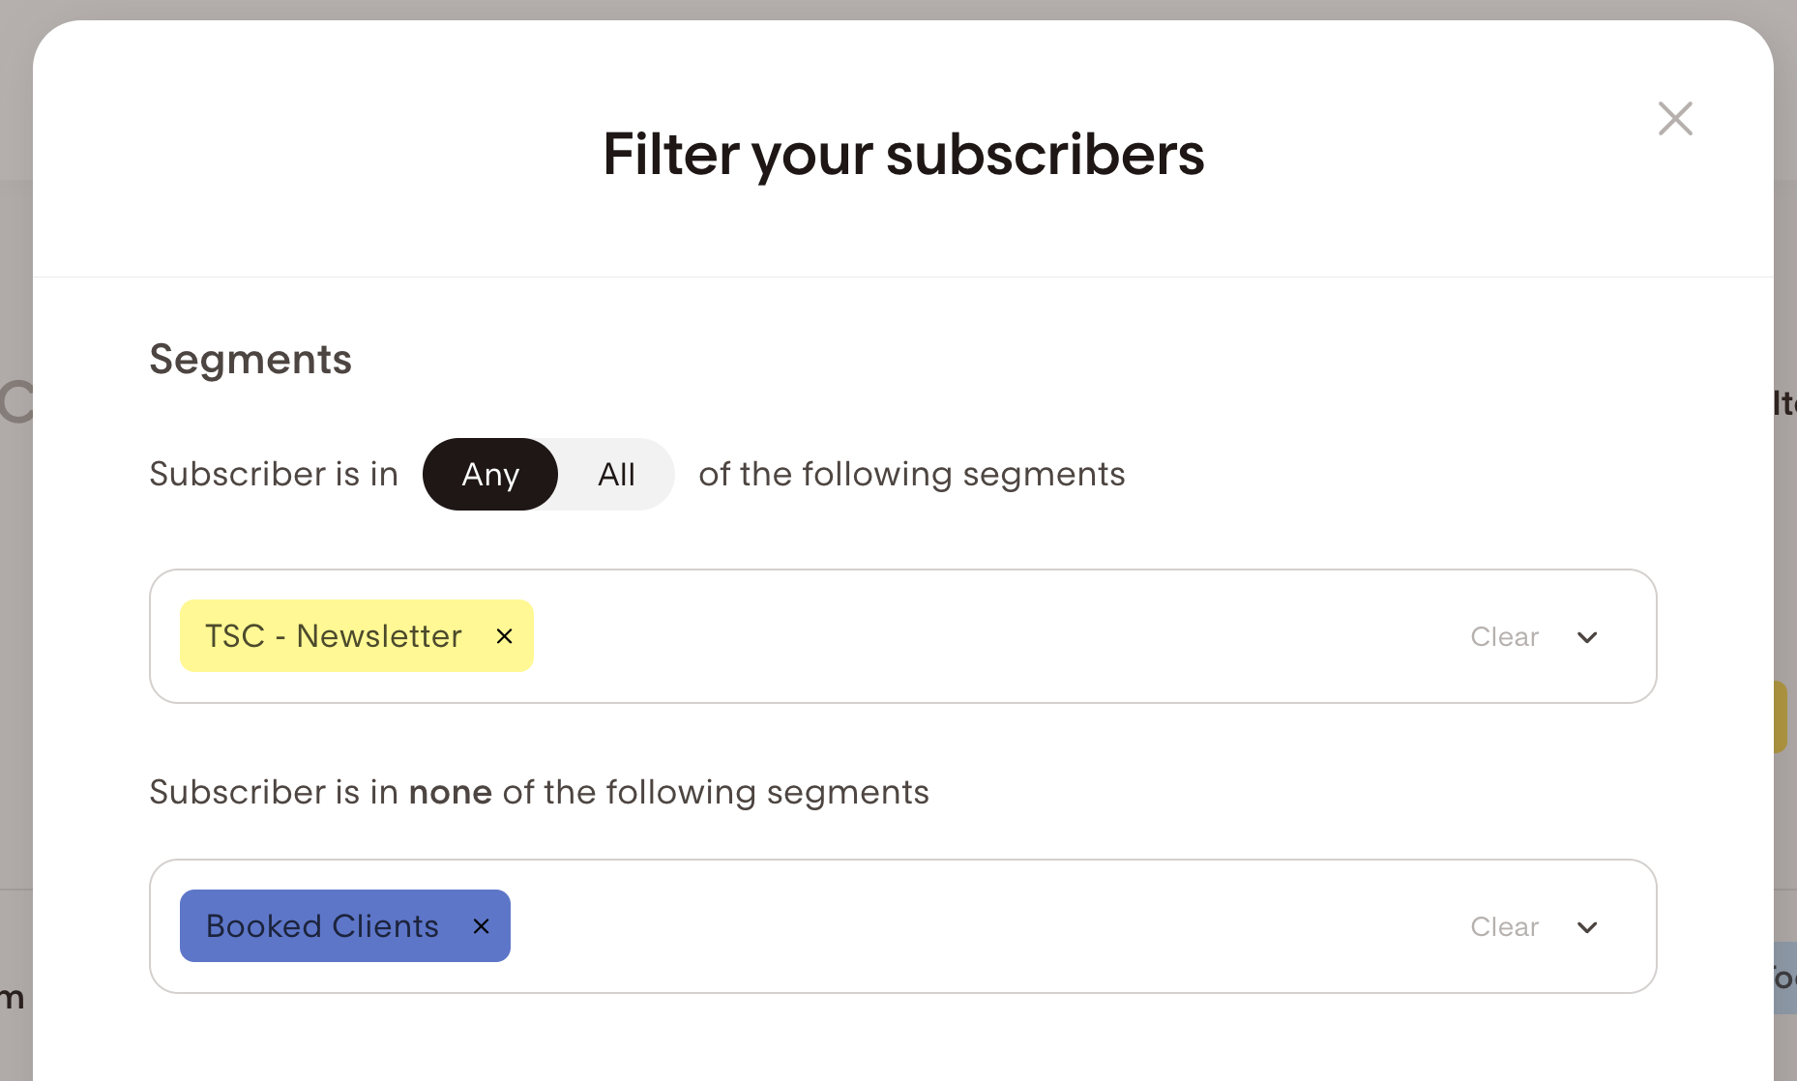The height and width of the screenshot is (1081, 1797).
Task: Expand the included segments dropdown chevron
Action: click(1587, 637)
